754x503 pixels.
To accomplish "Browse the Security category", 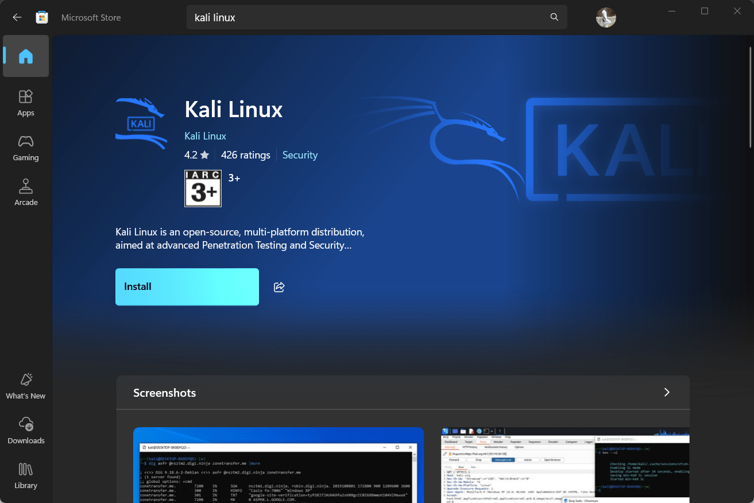I will pyautogui.click(x=300, y=154).
